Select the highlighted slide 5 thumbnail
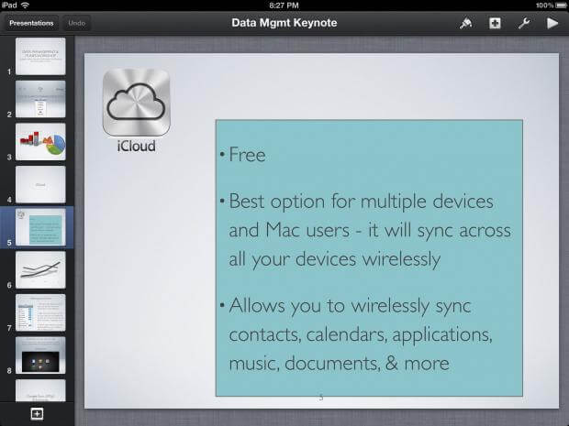The image size is (569, 426). [40, 227]
